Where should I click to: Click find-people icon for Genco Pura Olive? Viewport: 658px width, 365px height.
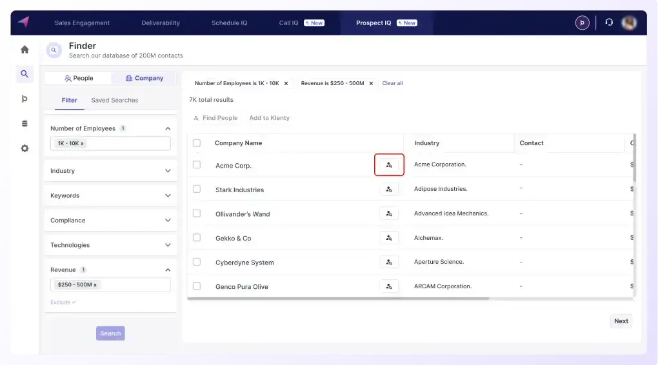click(x=389, y=286)
